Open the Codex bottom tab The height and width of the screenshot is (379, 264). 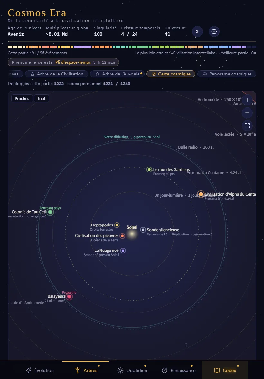225,370
